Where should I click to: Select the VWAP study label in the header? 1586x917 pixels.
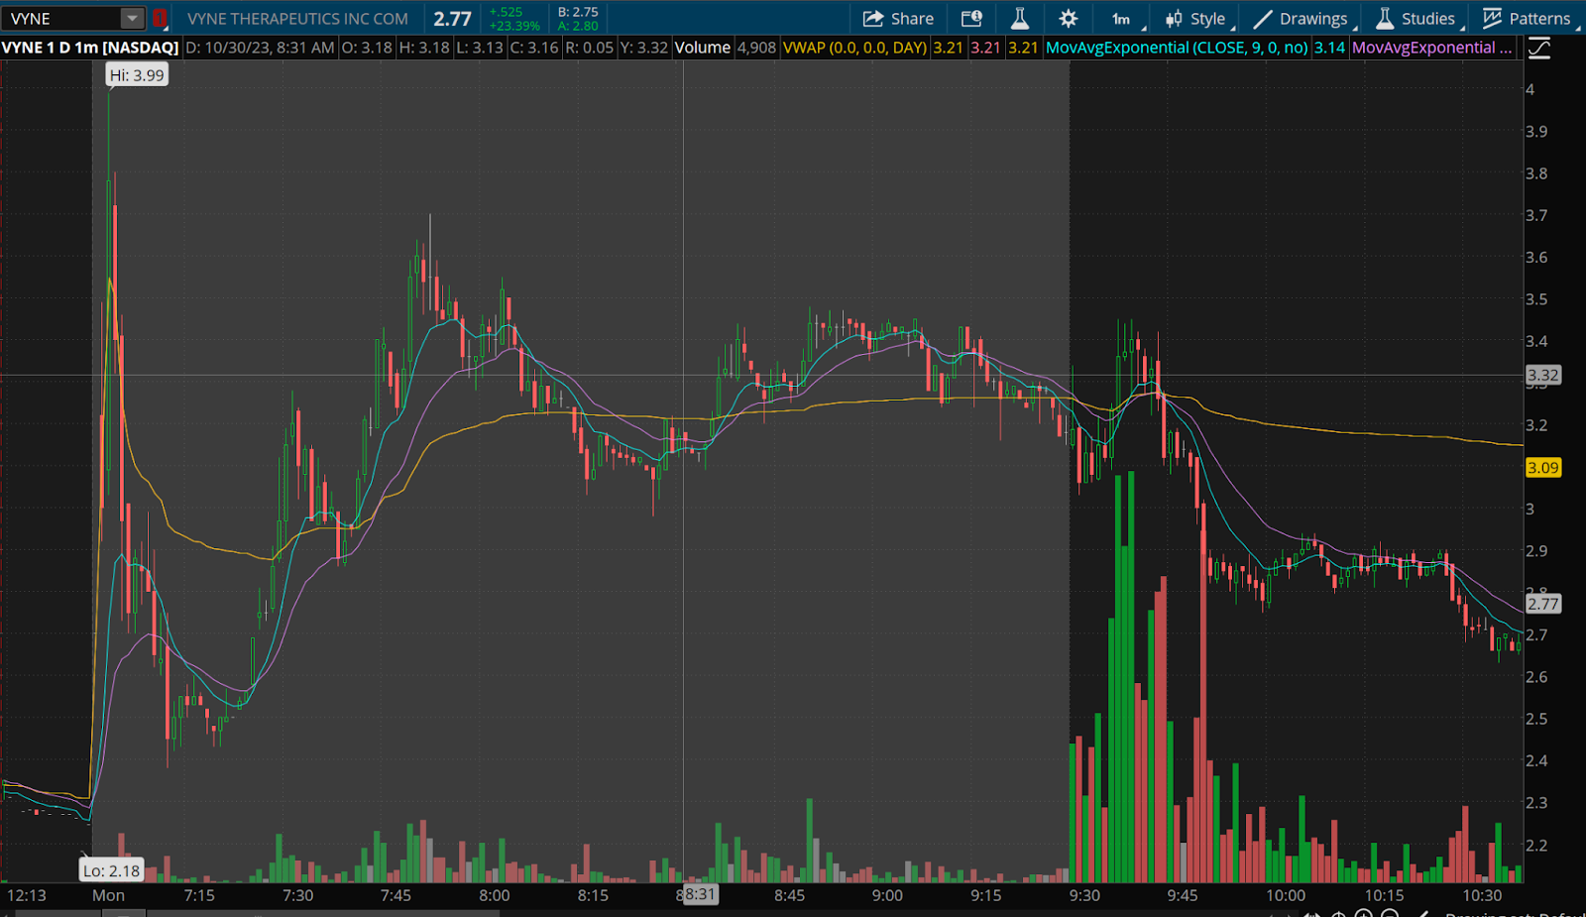point(854,48)
